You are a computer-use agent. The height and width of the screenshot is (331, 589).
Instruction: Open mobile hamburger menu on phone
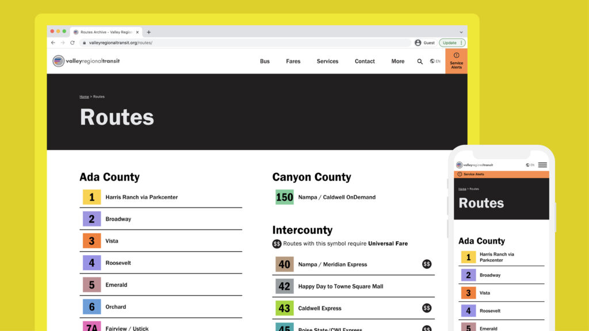pyautogui.click(x=542, y=165)
